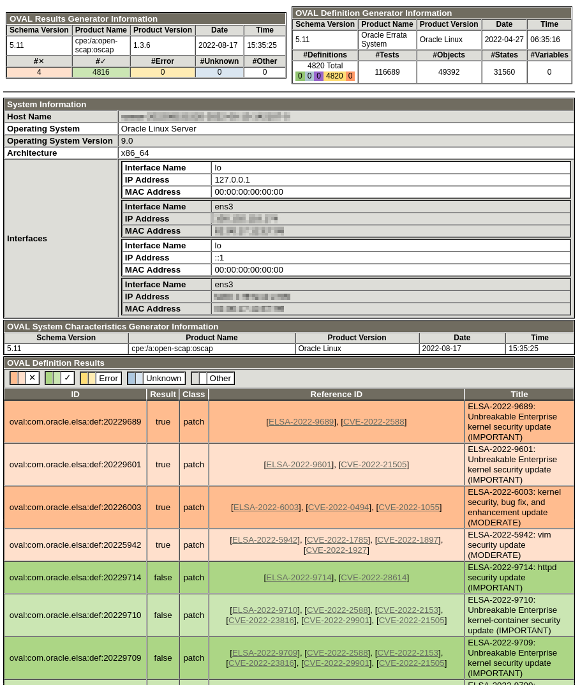Viewport: 580px width, 685px height.
Task: Open the CVE-2022-1785 link
Action: click(x=337, y=540)
